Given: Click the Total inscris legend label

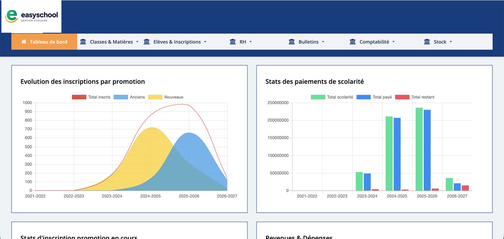Looking at the screenshot, I should 99,97.
